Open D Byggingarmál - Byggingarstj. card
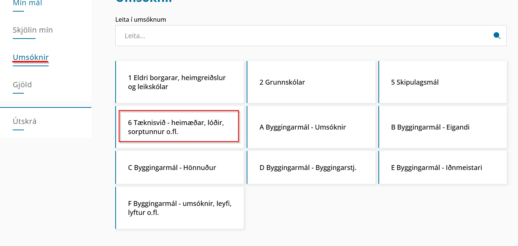This screenshot has height=246, width=518. [311, 167]
